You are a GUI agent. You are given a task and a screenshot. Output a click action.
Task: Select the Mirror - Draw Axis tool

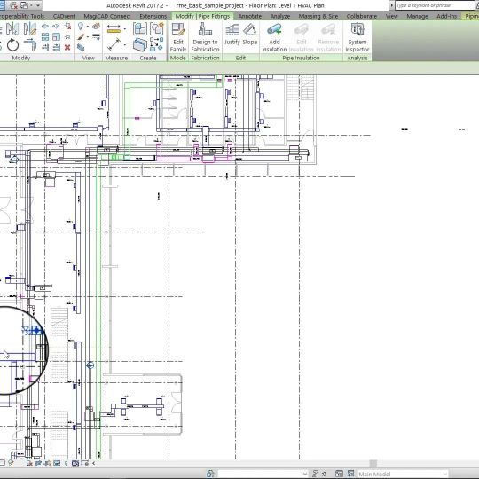coord(30,29)
